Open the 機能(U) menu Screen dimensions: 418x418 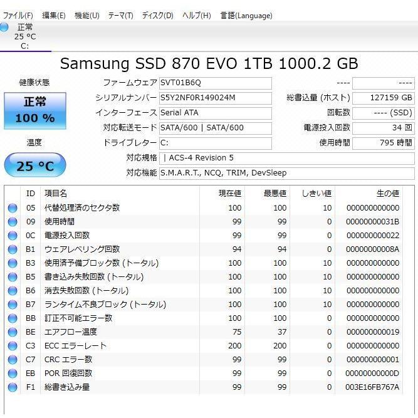(x=87, y=16)
